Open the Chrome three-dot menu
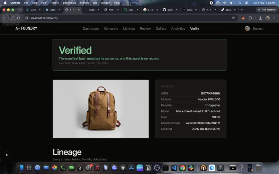279x174 pixels. (274, 18)
